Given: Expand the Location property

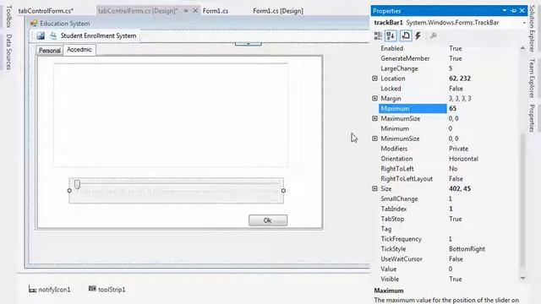Looking at the screenshot, I should (374, 79).
